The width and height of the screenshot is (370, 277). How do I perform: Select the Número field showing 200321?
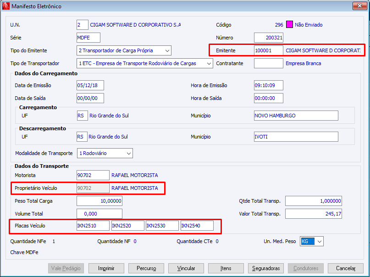tap(269, 38)
